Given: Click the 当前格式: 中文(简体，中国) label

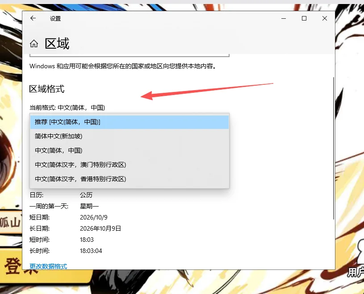Looking at the screenshot, I should tap(67, 108).
